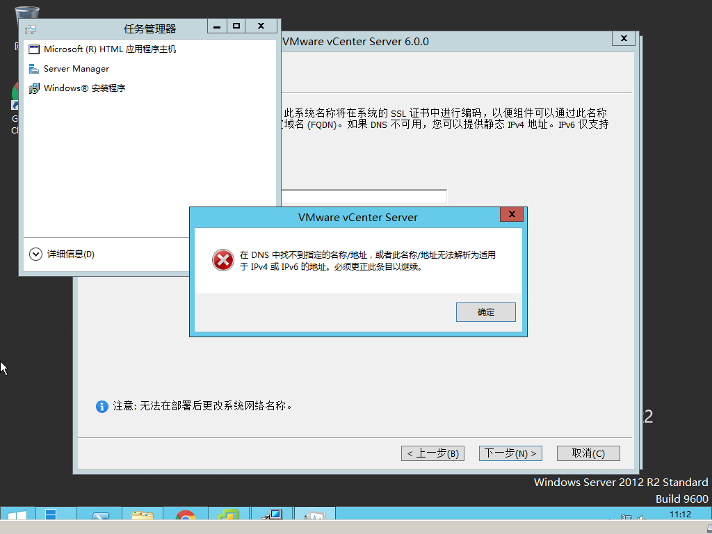Click the Task Manager title bar icon
Viewport: 712px width, 534px height.
point(31,29)
